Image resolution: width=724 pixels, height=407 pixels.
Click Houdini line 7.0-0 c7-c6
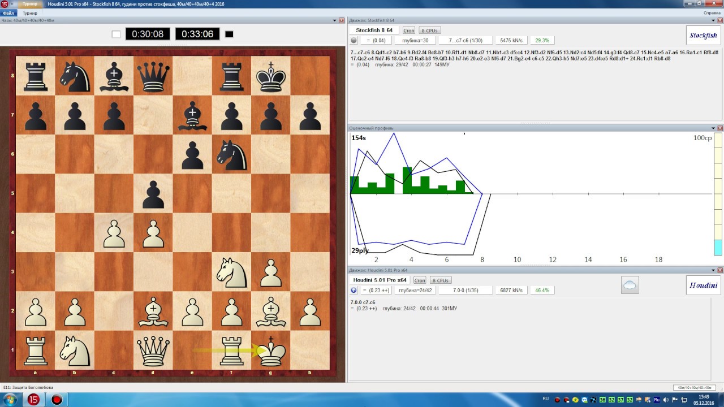pyautogui.click(x=364, y=302)
